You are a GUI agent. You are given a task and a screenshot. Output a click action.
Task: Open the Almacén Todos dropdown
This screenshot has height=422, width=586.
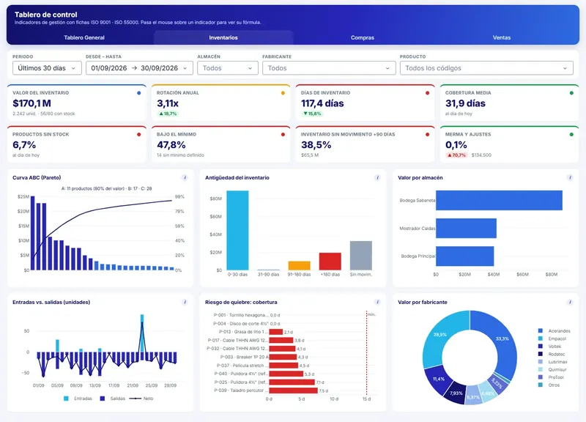coord(228,68)
